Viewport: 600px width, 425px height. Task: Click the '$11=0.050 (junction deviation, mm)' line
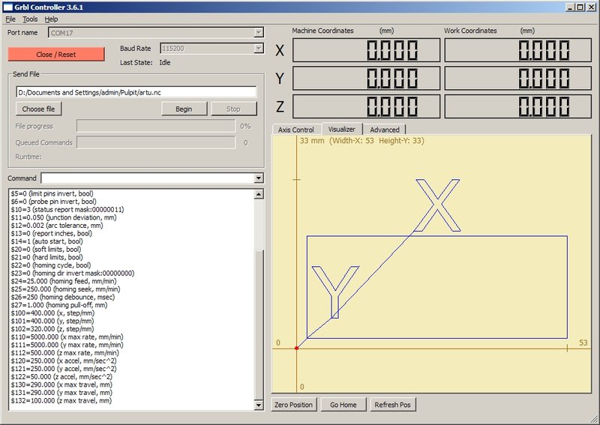click(64, 217)
